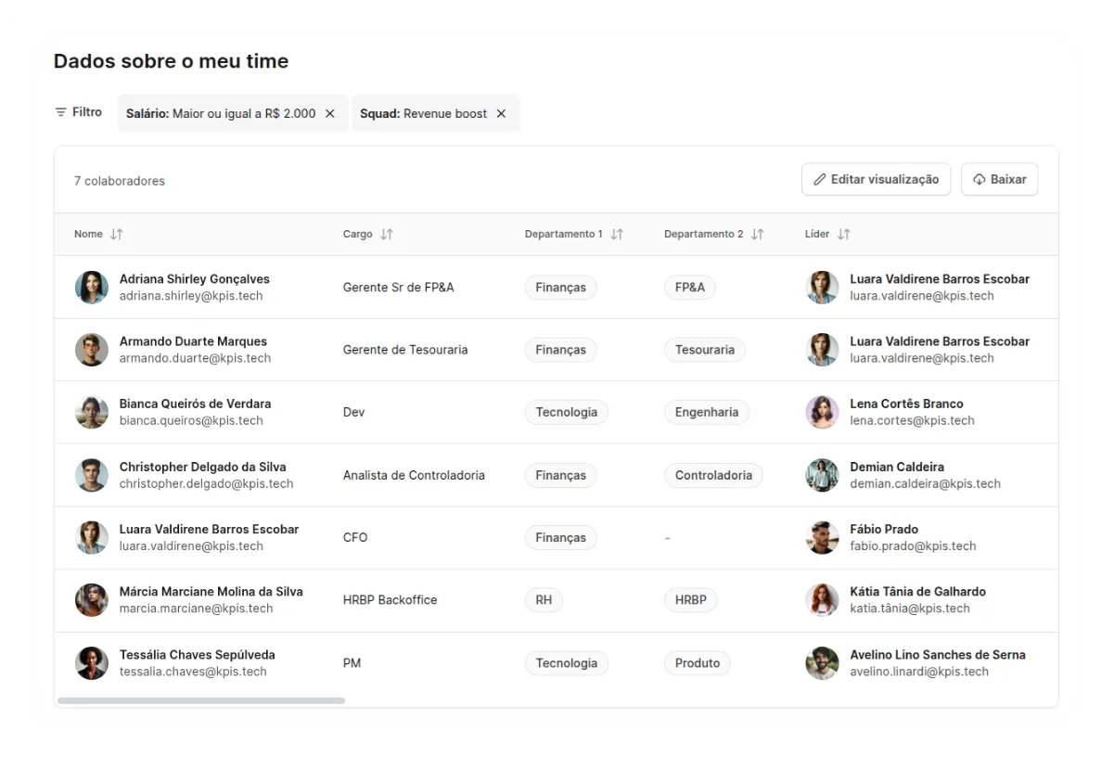Click Tecnologia tag in Tessália's row

pos(567,663)
